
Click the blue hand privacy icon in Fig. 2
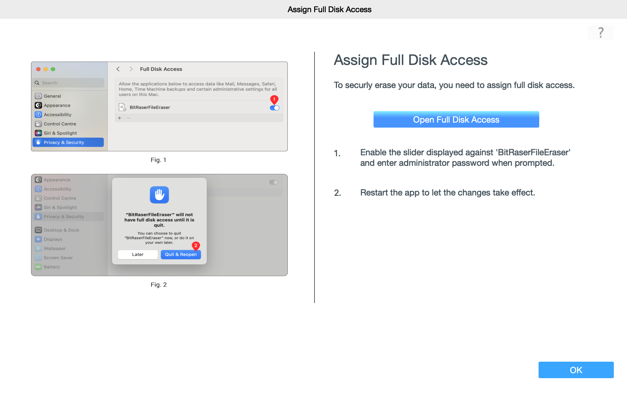click(x=159, y=195)
